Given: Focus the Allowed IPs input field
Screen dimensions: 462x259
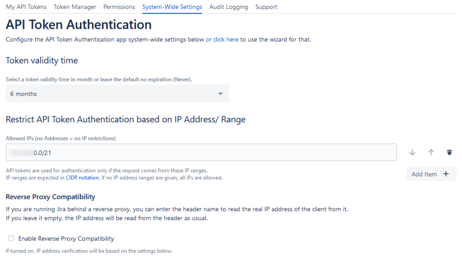Looking at the screenshot, I should coord(201,153).
